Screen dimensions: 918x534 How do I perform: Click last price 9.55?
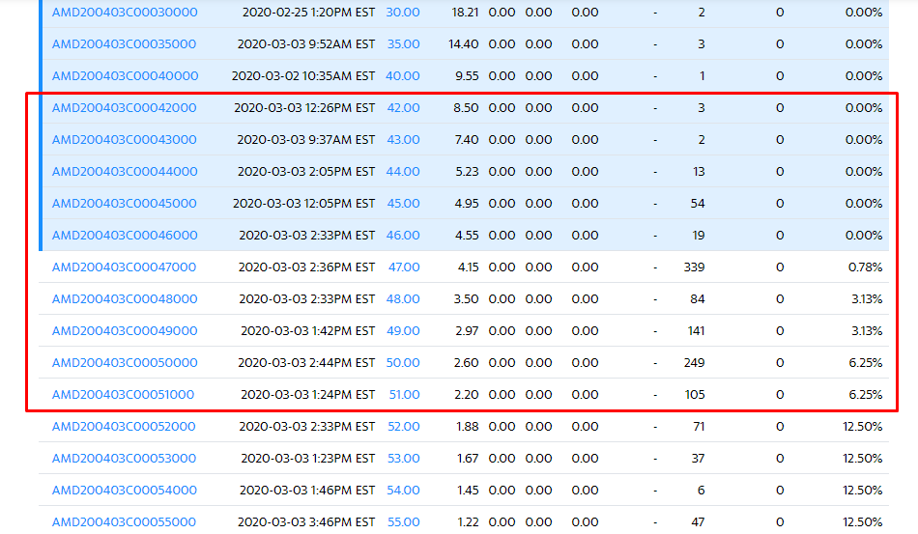click(x=467, y=76)
